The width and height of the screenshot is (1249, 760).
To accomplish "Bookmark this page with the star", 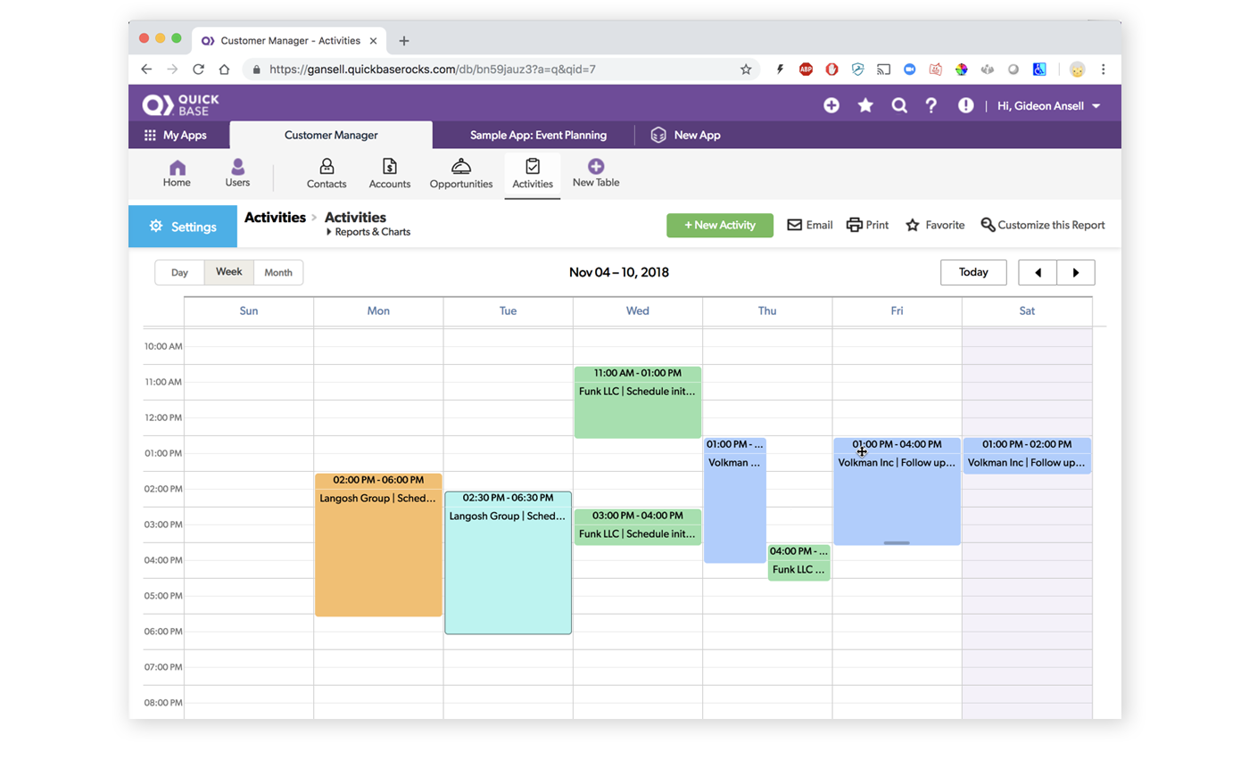I will coord(746,69).
